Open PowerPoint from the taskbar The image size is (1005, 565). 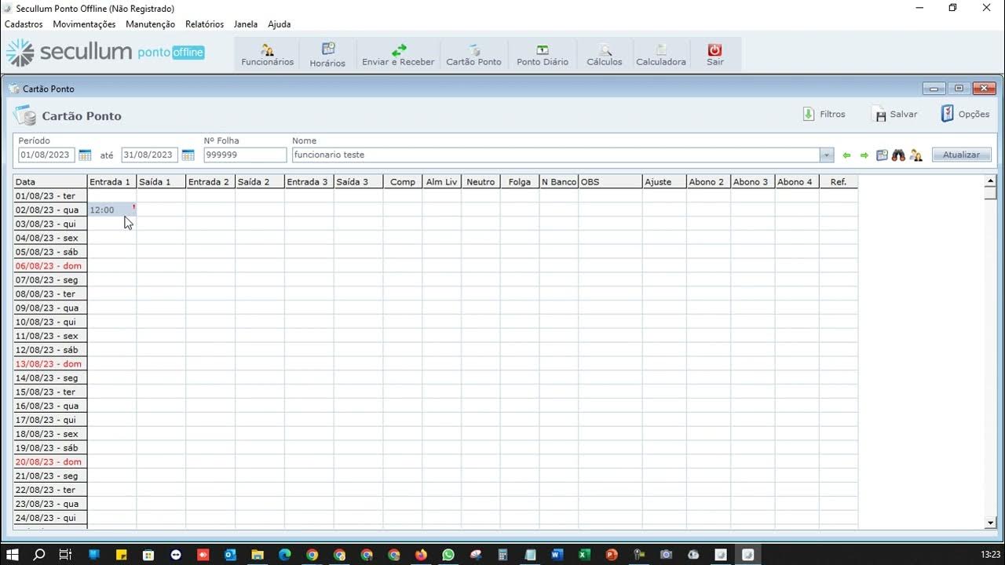612,555
